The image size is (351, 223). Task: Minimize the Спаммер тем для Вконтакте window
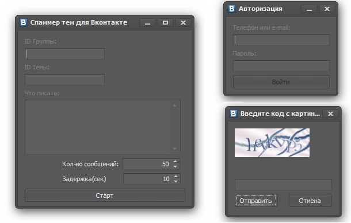(x=147, y=23)
